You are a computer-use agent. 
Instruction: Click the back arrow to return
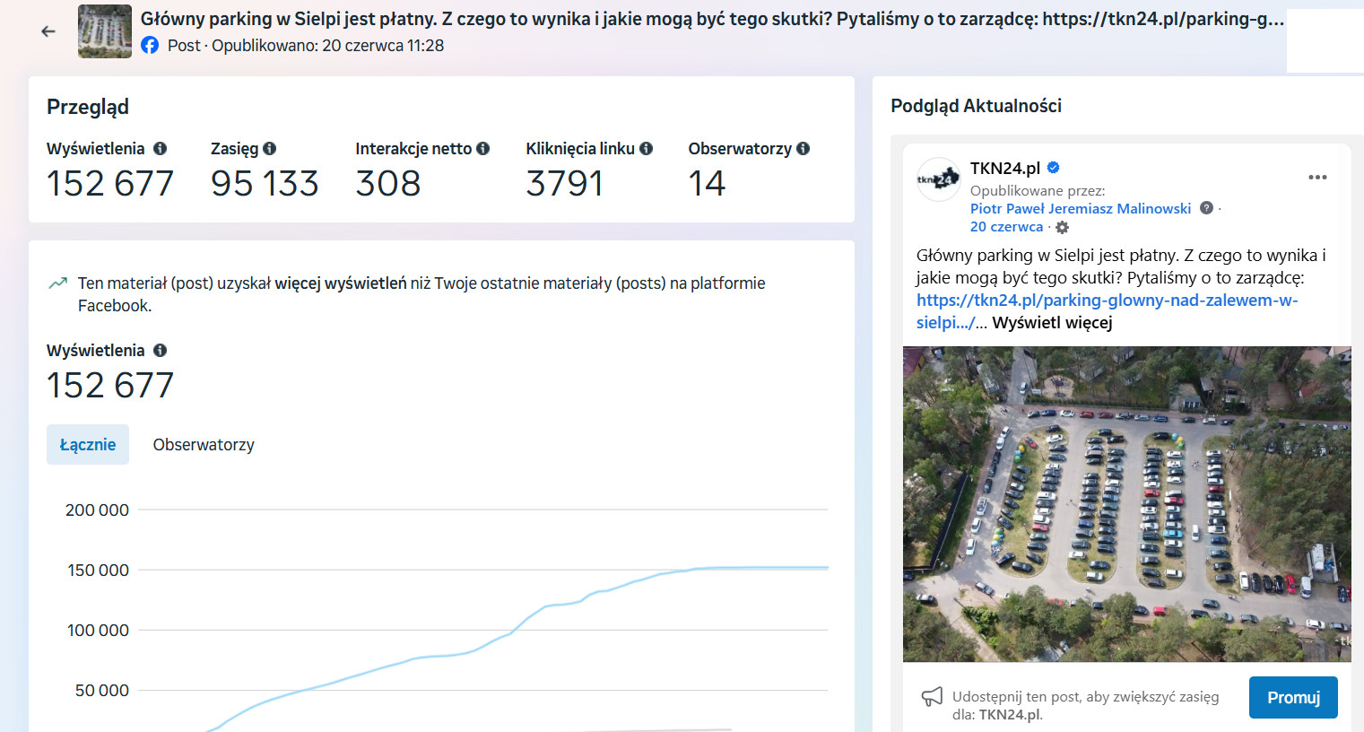(47, 30)
